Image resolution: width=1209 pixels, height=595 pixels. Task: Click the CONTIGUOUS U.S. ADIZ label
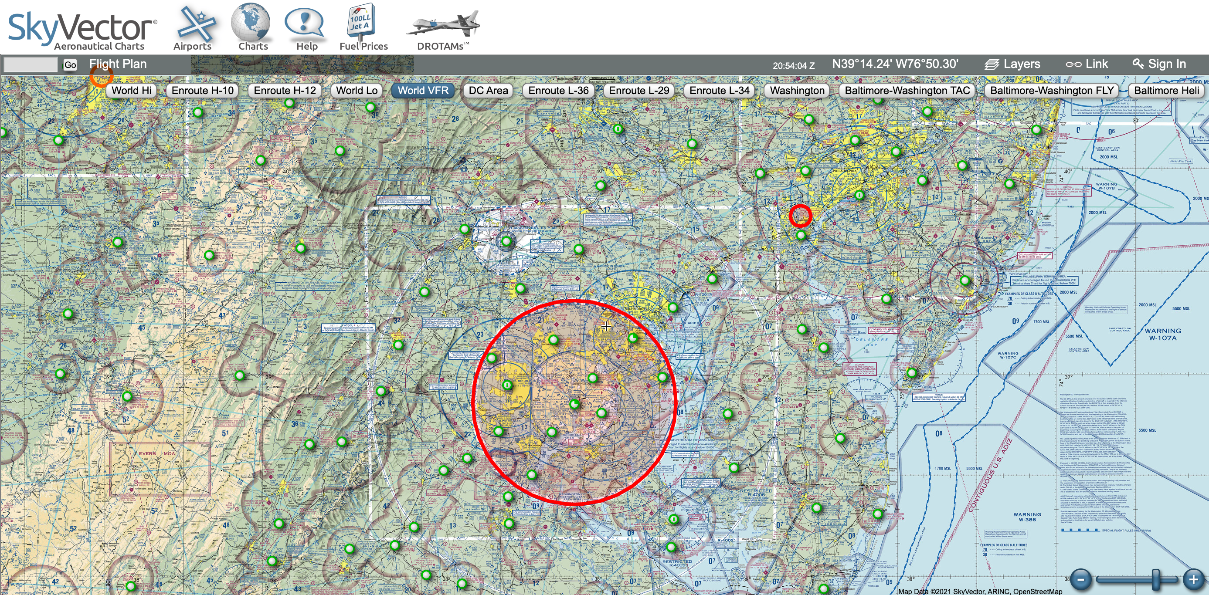990,475
